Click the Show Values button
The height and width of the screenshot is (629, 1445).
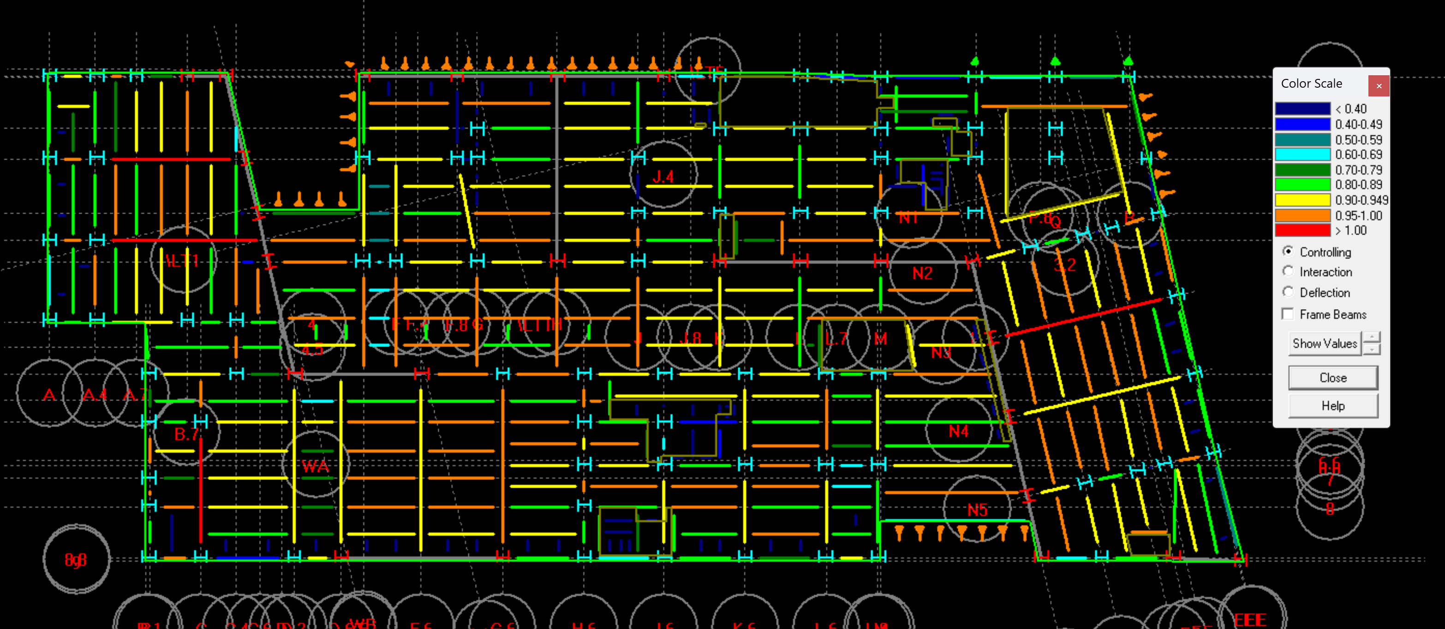click(x=1325, y=343)
